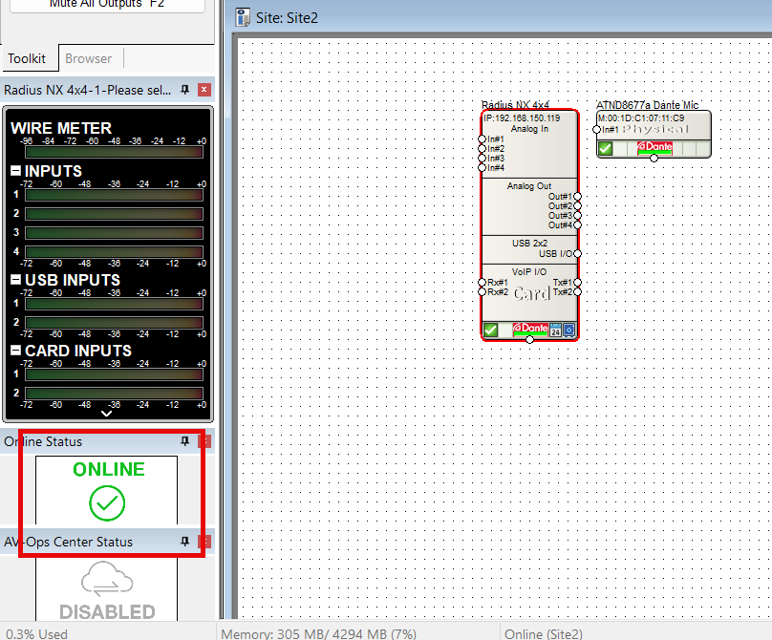This screenshot has width=772, height=640.
Task: Click the Out#3 analog output port
Action: (x=577, y=215)
